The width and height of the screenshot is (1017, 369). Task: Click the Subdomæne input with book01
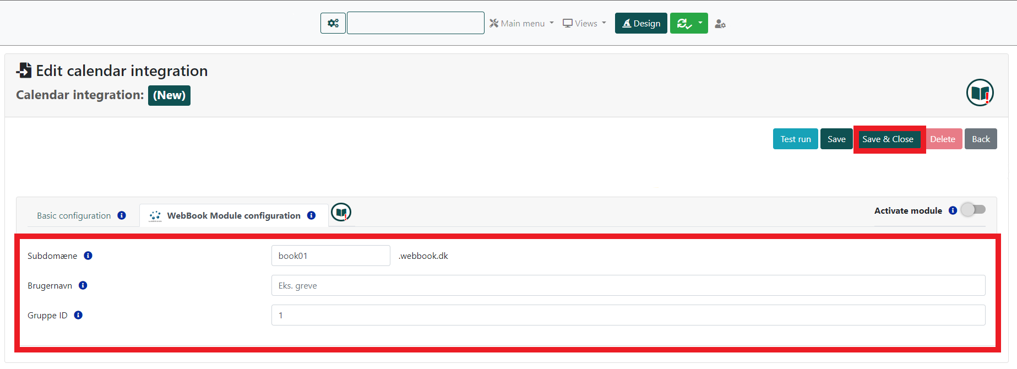[331, 256]
